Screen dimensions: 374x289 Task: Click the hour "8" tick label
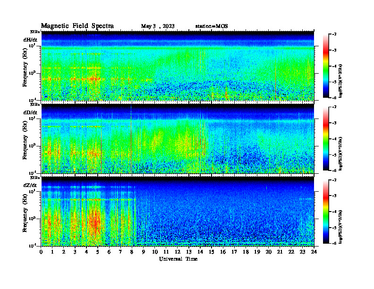(x=132, y=252)
